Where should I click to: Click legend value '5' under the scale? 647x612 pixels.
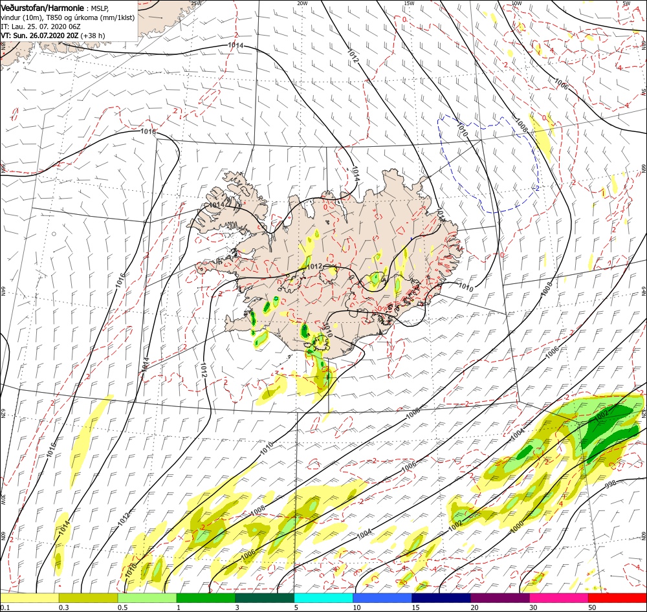tap(296, 607)
